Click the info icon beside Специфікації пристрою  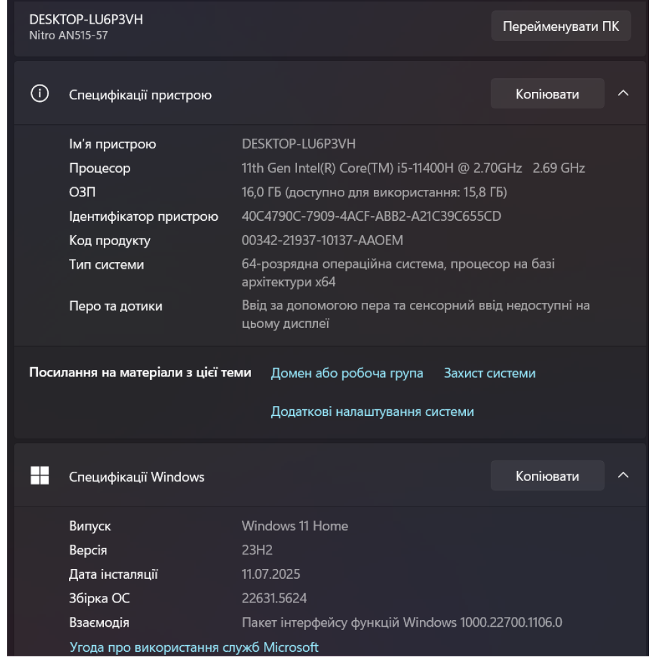[40, 94]
